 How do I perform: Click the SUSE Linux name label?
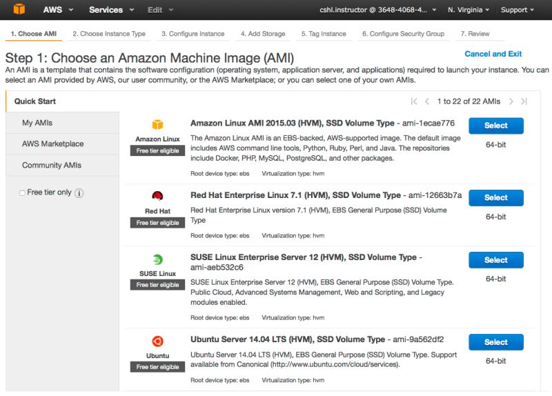tap(157, 273)
